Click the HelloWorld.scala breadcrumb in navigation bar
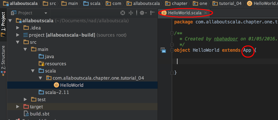The height and width of the screenshot is (120, 278). point(263,3)
